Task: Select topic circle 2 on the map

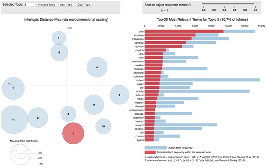Action: click(38, 118)
